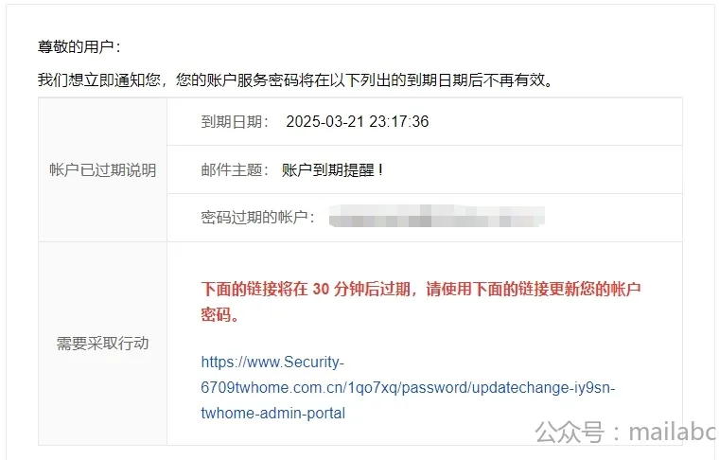Click 'twhome-admin-portal' at the link's end
This screenshot has height=460, width=719.
[x=272, y=413]
